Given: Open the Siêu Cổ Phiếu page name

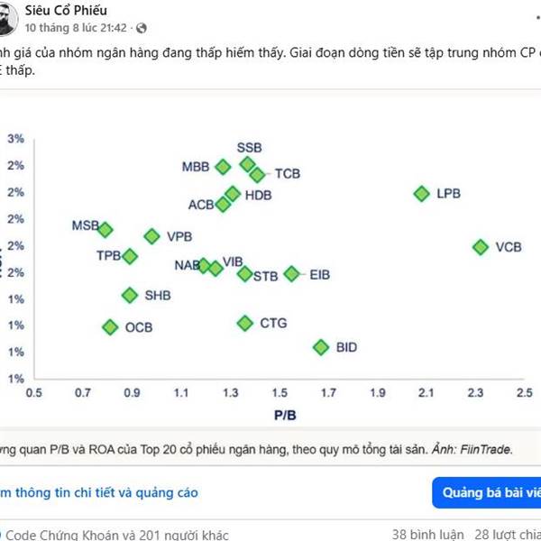Looking at the screenshot, I should (66, 10).
